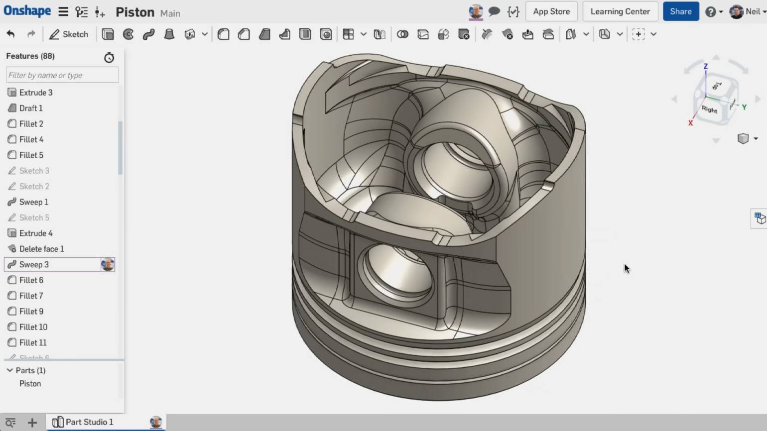767x431 pixels.
Task: Open the Part Studio 1 tab
Action: (89, 422)
